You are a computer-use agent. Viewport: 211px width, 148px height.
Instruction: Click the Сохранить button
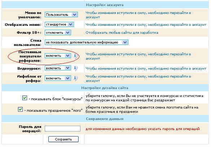[63, 139]
